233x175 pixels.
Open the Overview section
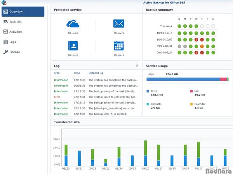[23, 12]
